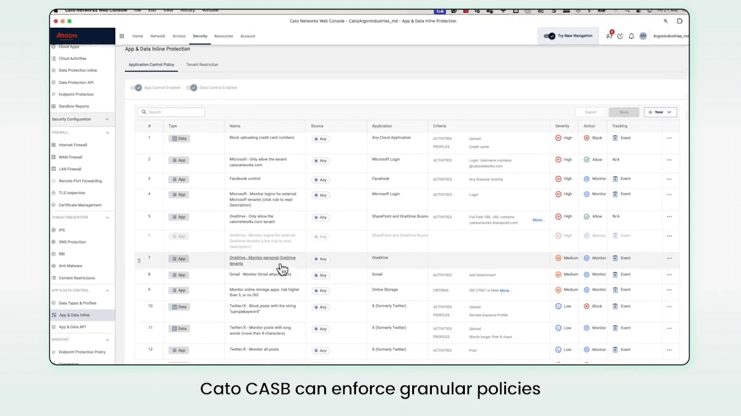Open the Account menu
Screen dimensions: 741x416
coord(248,36)
